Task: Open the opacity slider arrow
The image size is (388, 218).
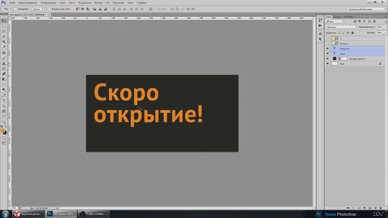Action: click(385, 27)
